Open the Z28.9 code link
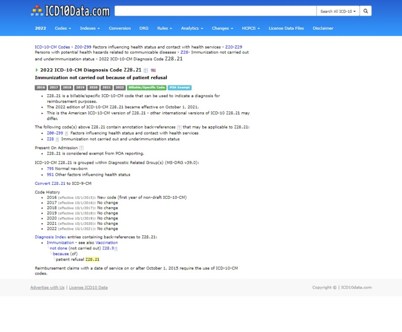 [108, 248]
